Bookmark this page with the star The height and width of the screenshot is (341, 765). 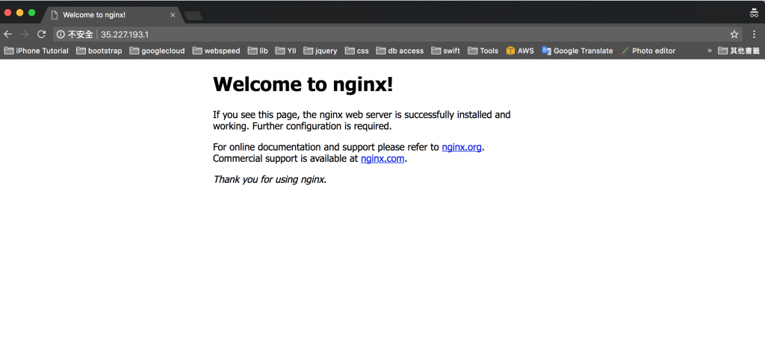[734, 34]
